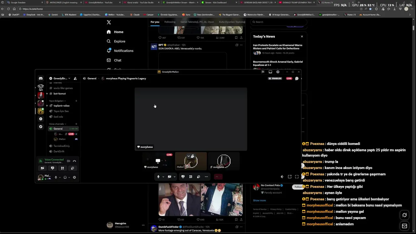416x234 pixels.
Task: Open Iran Protests Escalate news headline
Action: 278,47
